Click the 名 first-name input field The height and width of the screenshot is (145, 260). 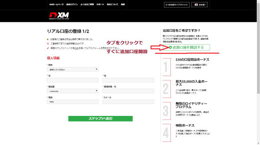coord(73,80)
